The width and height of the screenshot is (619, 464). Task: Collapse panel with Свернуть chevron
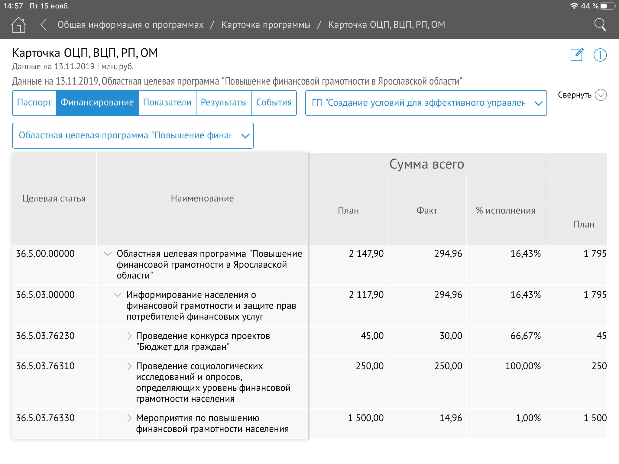point(601,95)
